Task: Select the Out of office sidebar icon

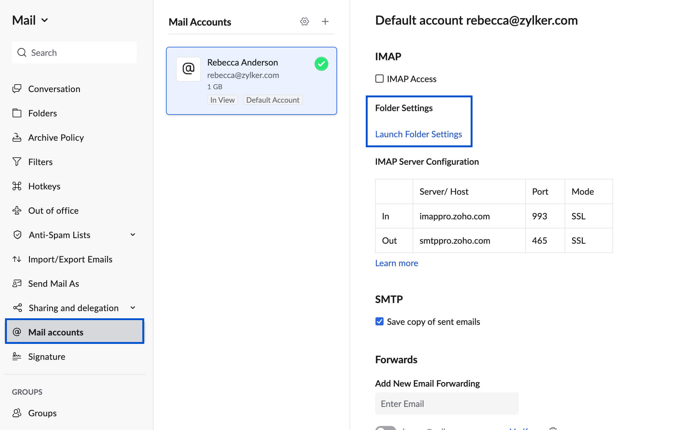Action: pos(16,210)
